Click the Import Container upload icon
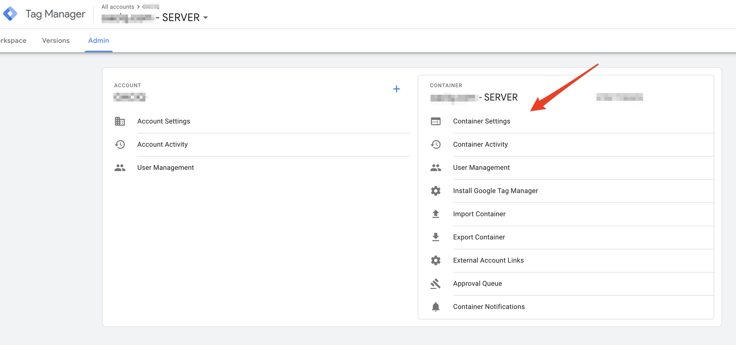Screen dimensions: 736x345 [x=436, y=214]
